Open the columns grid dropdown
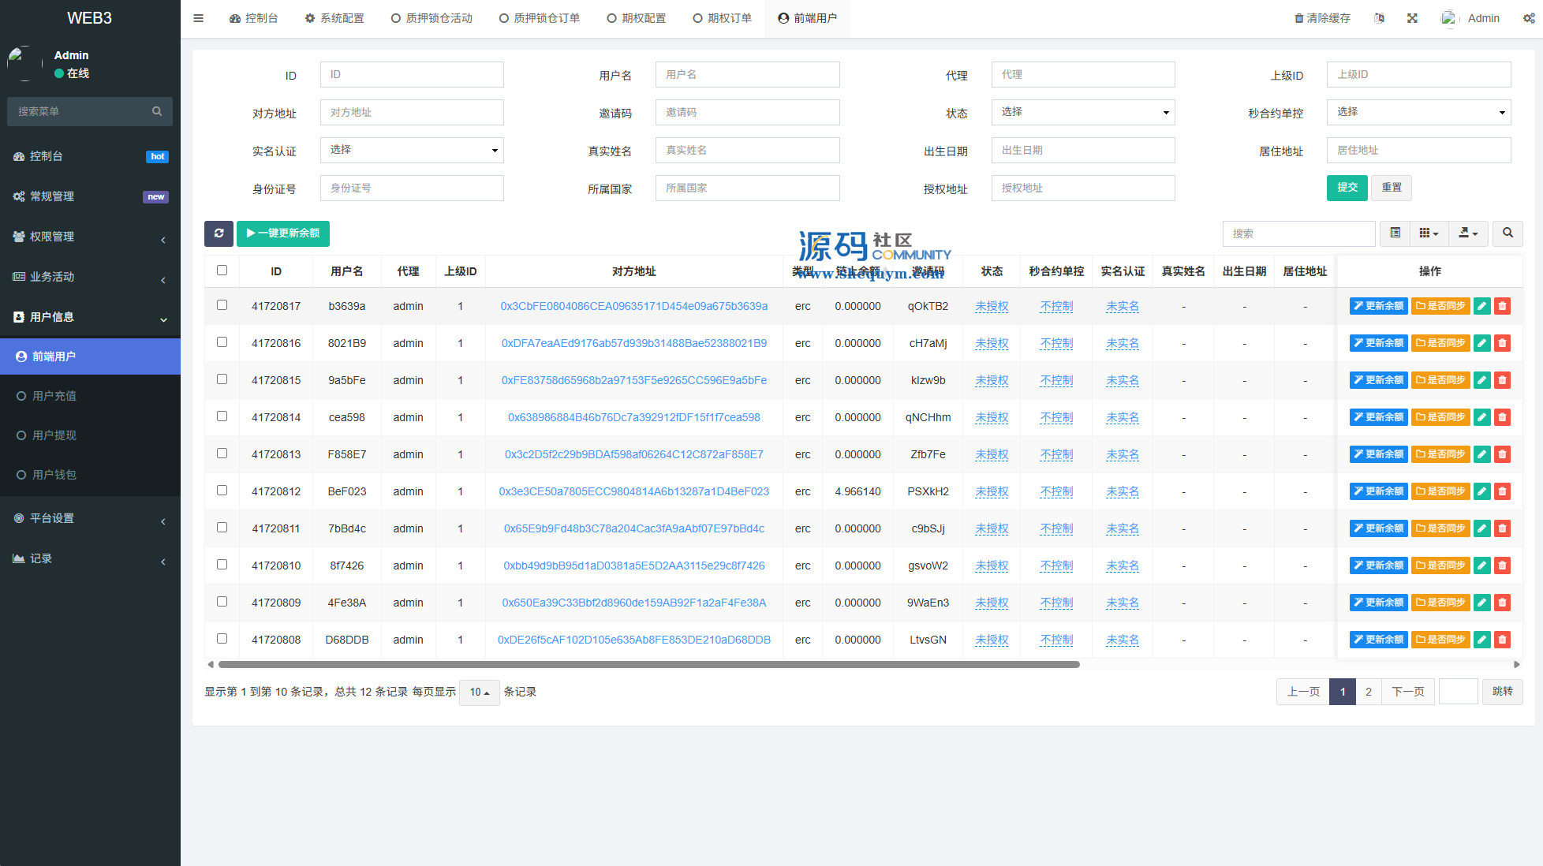1543x866 pixels. click(1429, 233)
